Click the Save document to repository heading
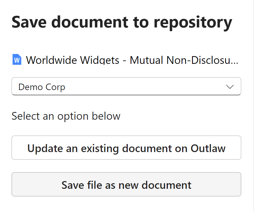254x211 pixels. click(x=122, y=22)
